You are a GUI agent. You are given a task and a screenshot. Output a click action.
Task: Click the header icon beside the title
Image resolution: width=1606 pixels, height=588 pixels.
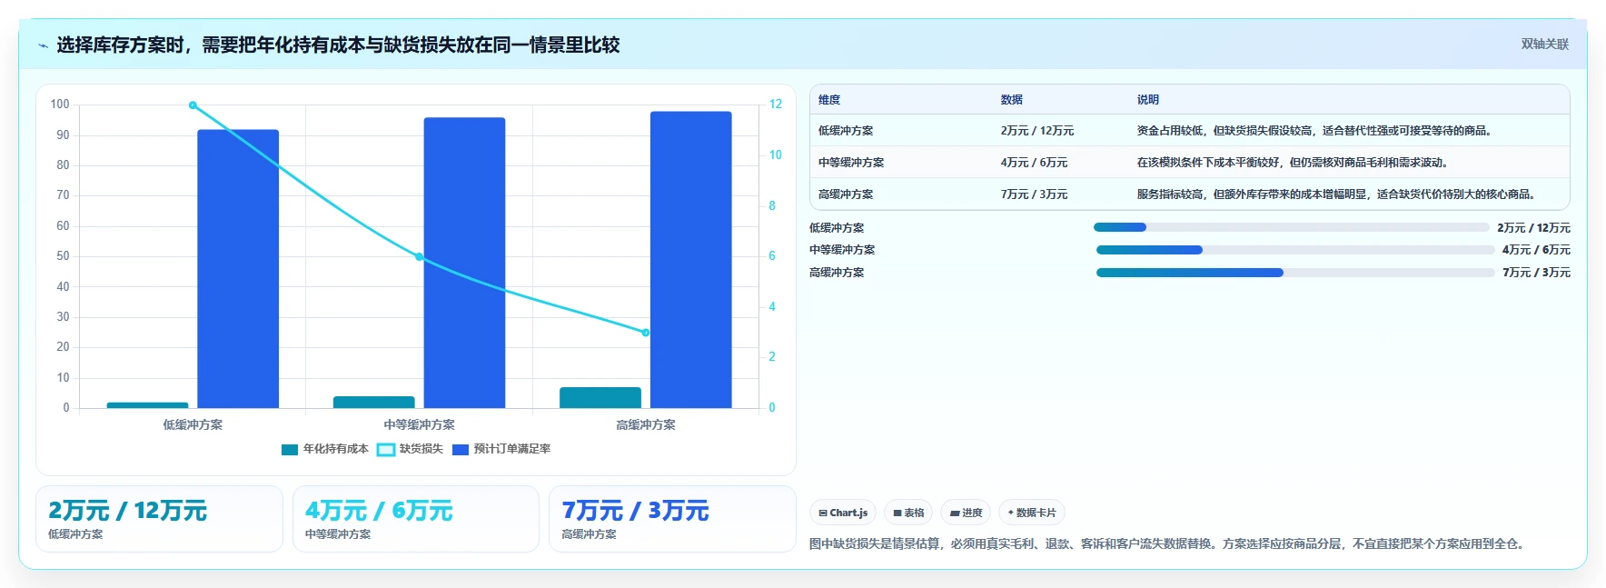[x=43, y=45]
